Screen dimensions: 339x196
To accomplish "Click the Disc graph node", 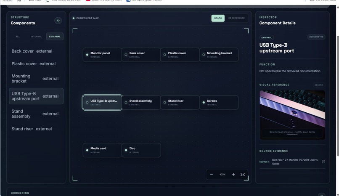I will pos(141,150).
